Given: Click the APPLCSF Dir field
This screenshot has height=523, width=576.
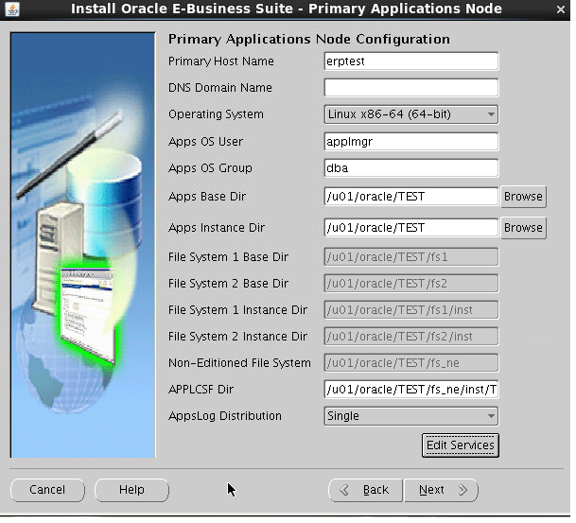Looking at the screenshot, I should pos(411,390).
